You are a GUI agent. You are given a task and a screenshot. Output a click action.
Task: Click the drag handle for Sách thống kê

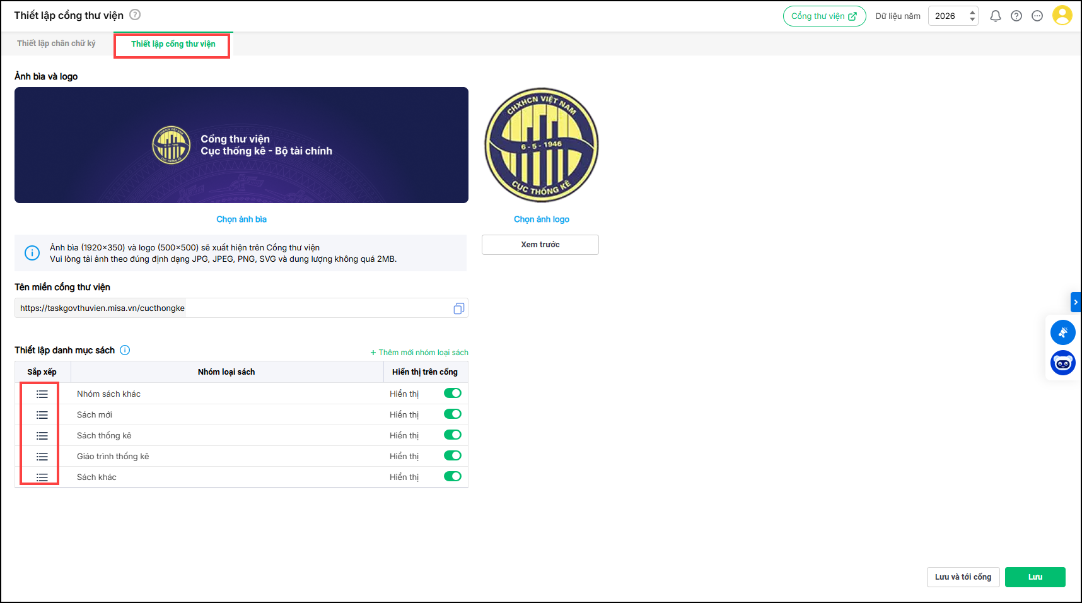point(42,436)
